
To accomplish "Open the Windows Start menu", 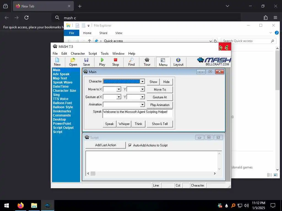I will click(x=7, y=206).
